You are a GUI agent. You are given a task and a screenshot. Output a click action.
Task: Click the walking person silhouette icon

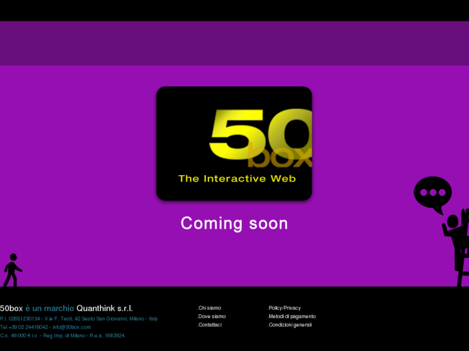coord(12,270)
